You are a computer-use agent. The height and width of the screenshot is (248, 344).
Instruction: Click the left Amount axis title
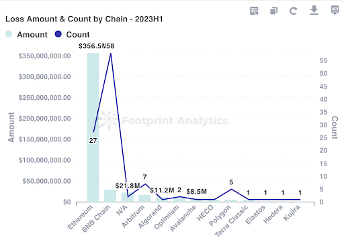click(x=11, y=127)
